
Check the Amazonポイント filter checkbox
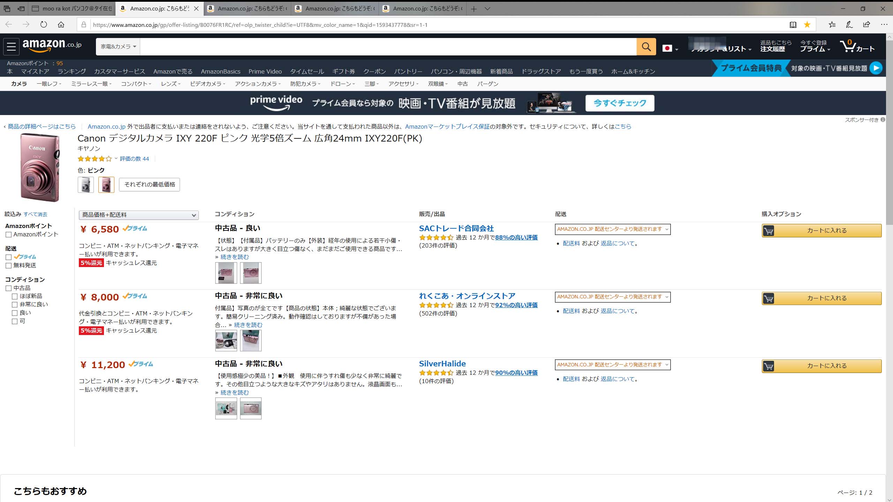(x=9, y=235)
